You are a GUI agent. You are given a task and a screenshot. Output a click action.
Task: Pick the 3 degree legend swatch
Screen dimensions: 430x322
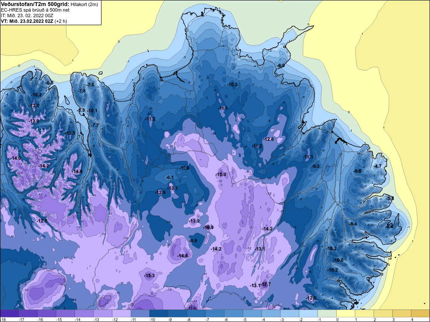tap(402, 313)
